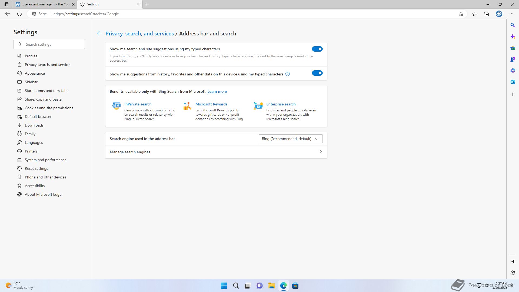Open Cookies and site permissions section

49,108
